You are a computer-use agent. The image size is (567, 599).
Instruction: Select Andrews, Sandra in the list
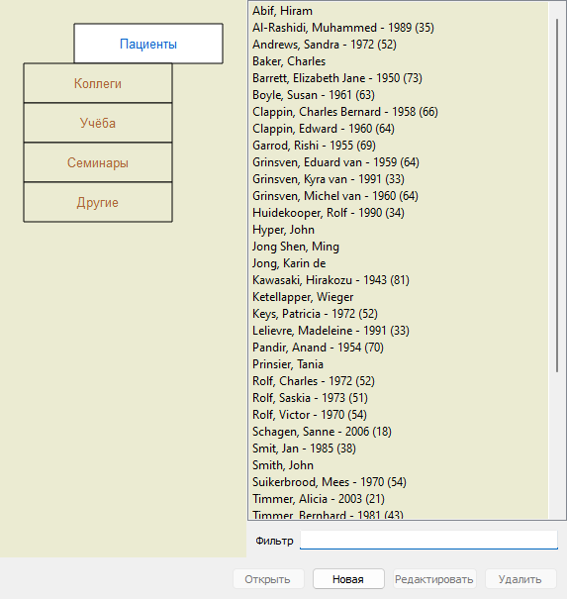(400, 45)
